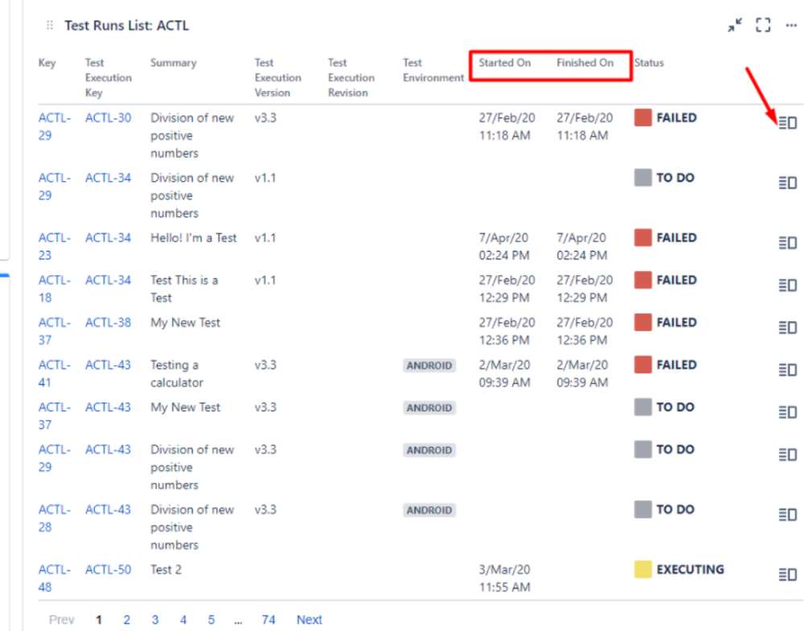Go to page 2

click(126, 620)
